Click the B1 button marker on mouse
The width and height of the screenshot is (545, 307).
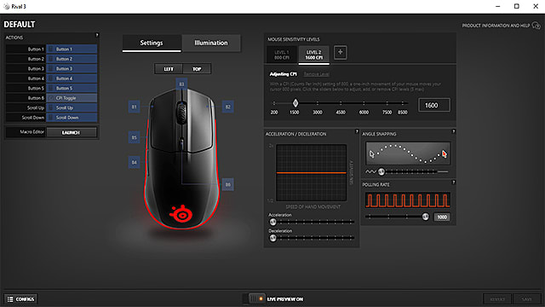135,107
